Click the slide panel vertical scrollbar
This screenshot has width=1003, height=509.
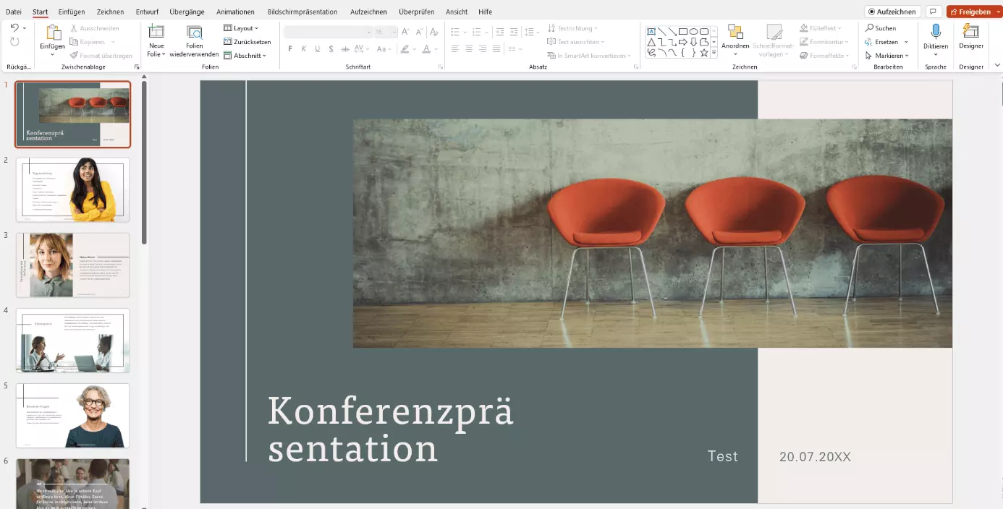[144, 162]
